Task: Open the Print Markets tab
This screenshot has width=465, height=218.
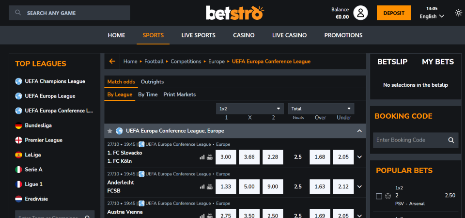Action: click(179, 94)
